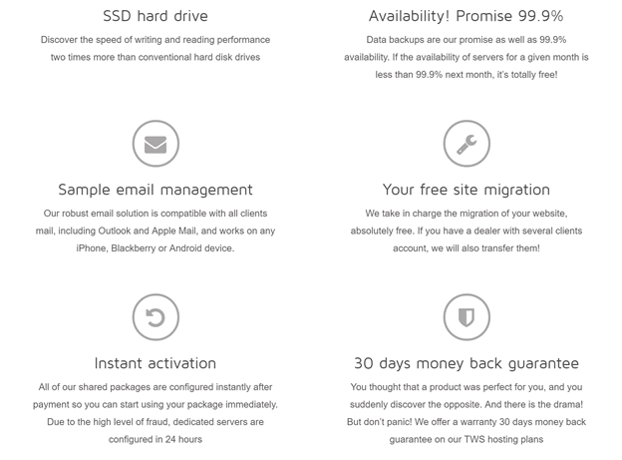Click the data backups availability paragraph
Screen dimensions: 622x460
466,57
